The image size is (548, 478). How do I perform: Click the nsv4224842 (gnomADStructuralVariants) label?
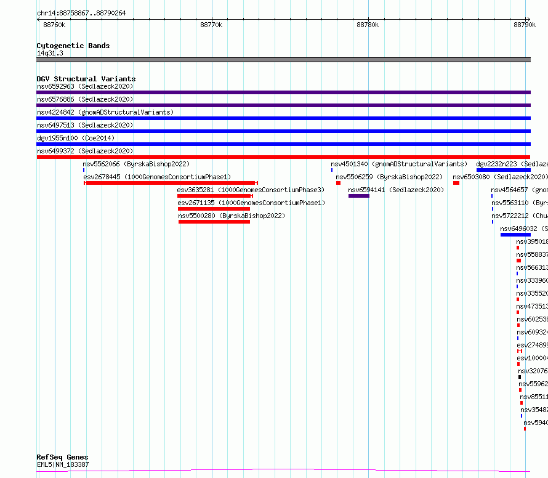105,112
